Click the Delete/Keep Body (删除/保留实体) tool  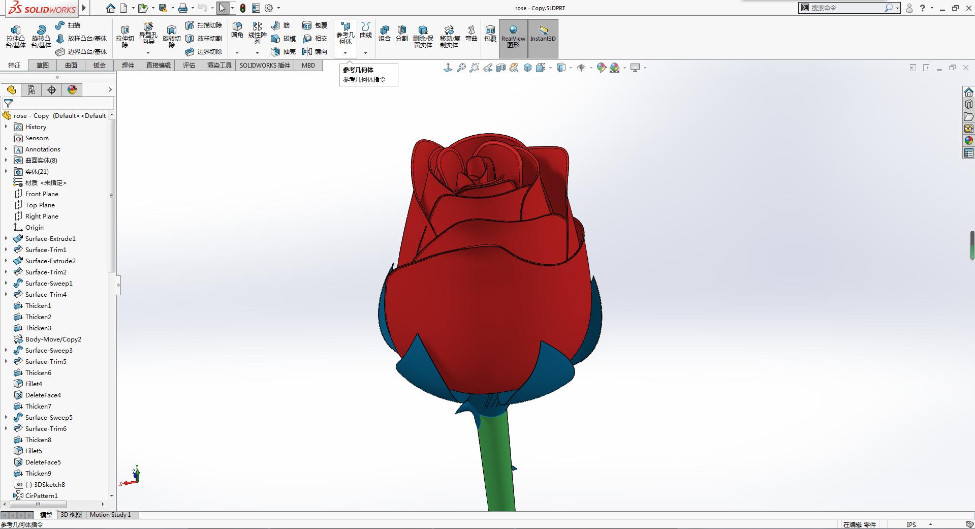point(423,37)
